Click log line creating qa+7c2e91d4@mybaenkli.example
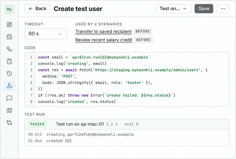Screen dimensions: 236x159 pos(90,135)
